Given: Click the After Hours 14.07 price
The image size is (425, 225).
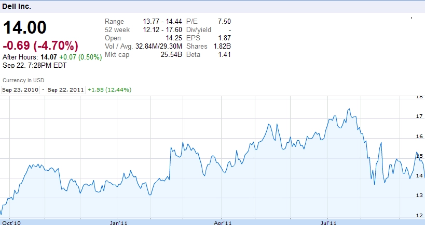Looking at the screenshot, I should 48,57.
